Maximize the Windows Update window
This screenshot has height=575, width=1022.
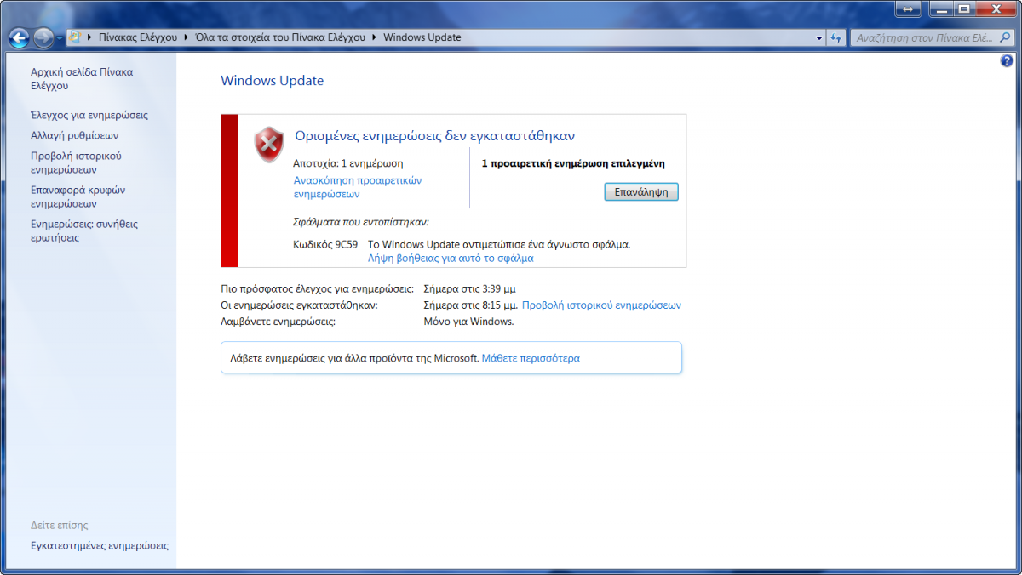tap(964, 9)
